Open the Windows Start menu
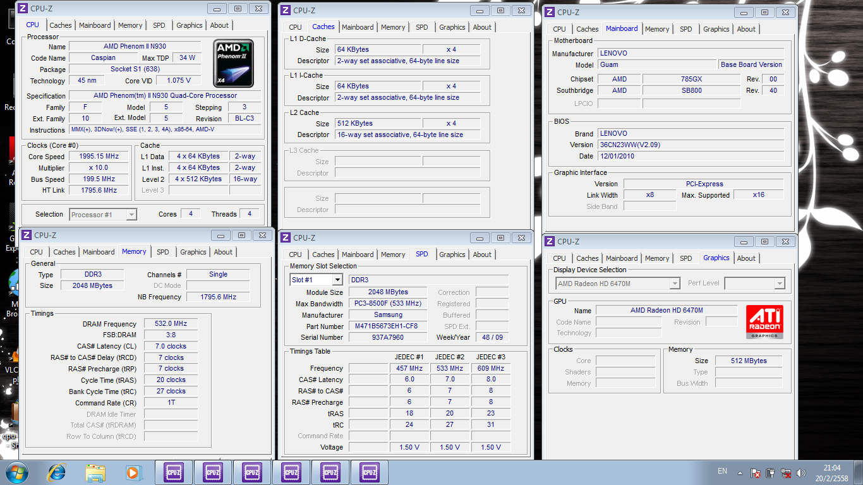The height and width of the screenshot is (485, 863). point(16,472)
